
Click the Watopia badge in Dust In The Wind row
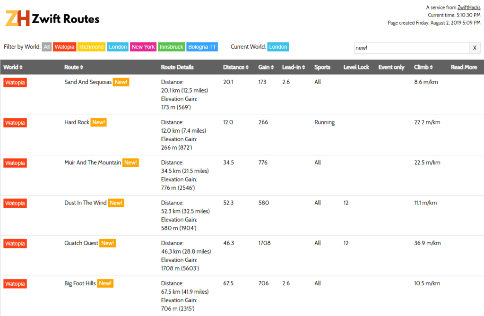15,204
